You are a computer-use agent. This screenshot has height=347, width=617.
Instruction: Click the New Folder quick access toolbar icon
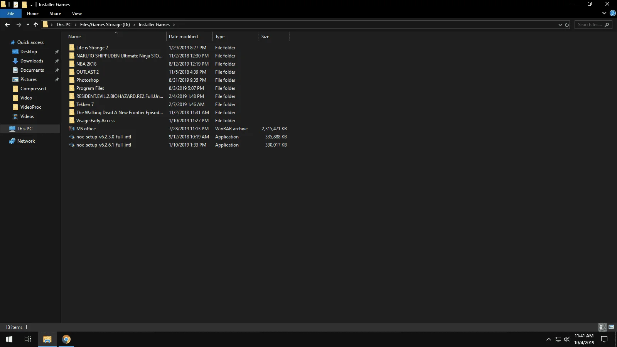click(x=24, y=5)
